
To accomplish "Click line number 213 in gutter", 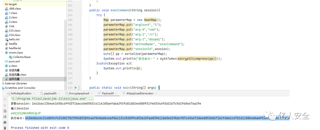I will click(x=70, y=58).
